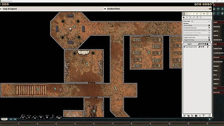
Task: Roll the d6 die
Action: [x=47, y=117]
